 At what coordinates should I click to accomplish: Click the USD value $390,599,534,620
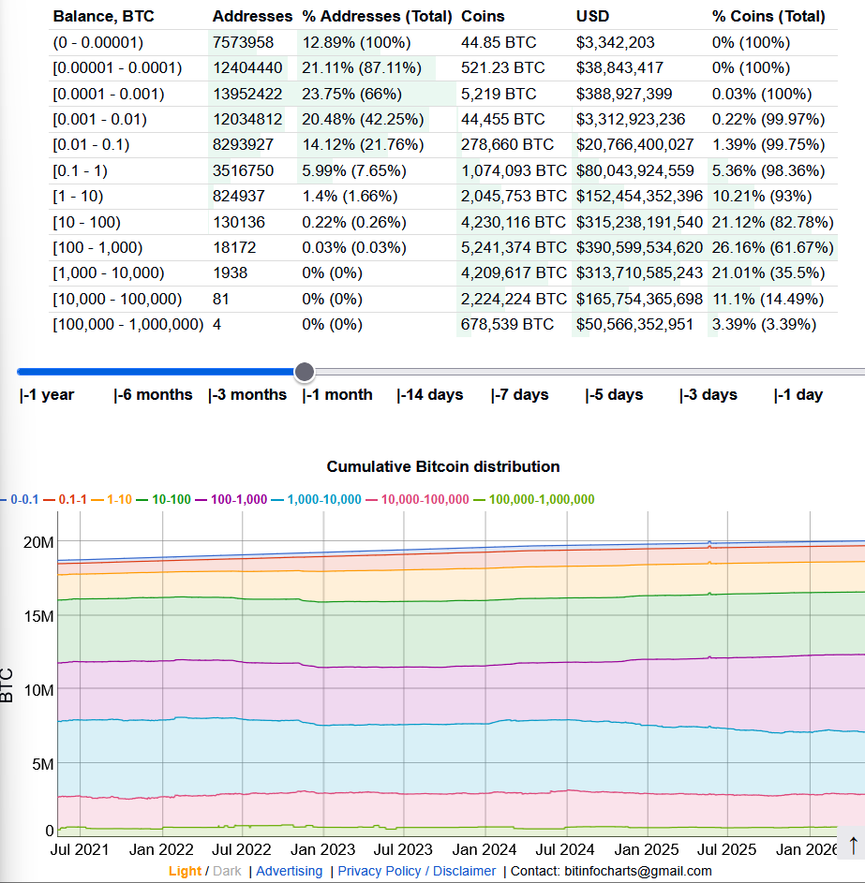[x=639, y=247]
